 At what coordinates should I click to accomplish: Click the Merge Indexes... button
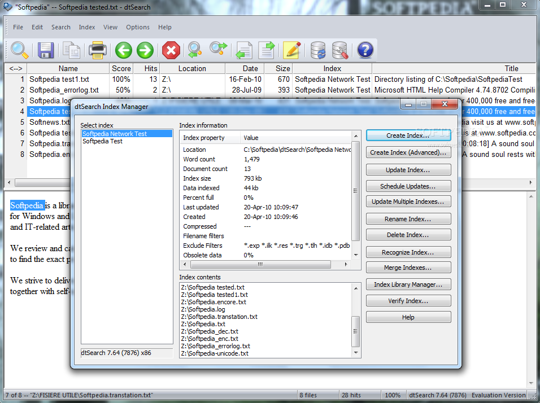(x=408, y=268)
